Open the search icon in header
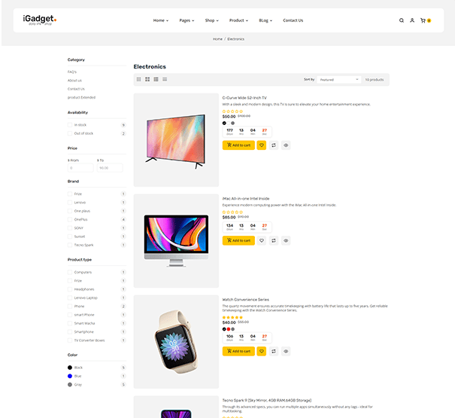The image size is (455, 418). [x=402, y=20]
